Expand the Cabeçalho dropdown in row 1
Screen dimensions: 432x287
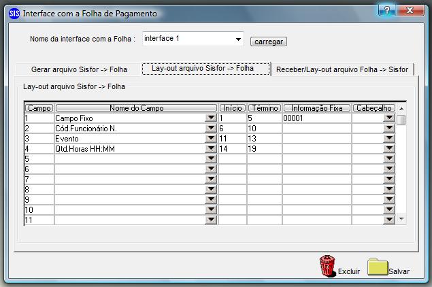(389, 118)
